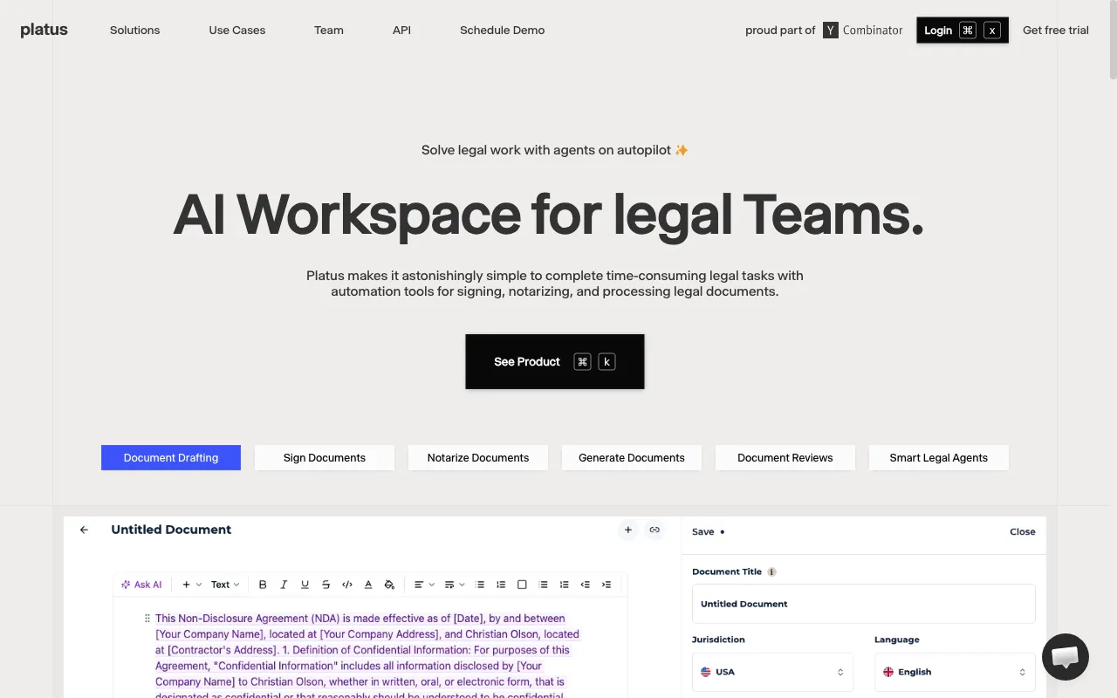Toggle italic formatting
Screen dimensions: 1117x698
click(284, 585)
